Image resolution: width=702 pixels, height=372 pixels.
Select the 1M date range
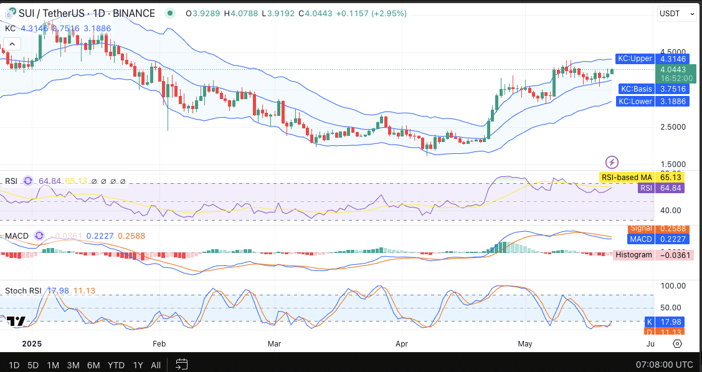pyautogui.click(x=53, y=365)
